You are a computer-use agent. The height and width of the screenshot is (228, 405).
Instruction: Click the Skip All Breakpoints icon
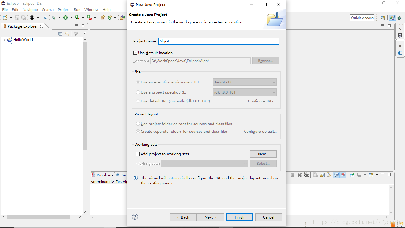(x=45, y=18)
